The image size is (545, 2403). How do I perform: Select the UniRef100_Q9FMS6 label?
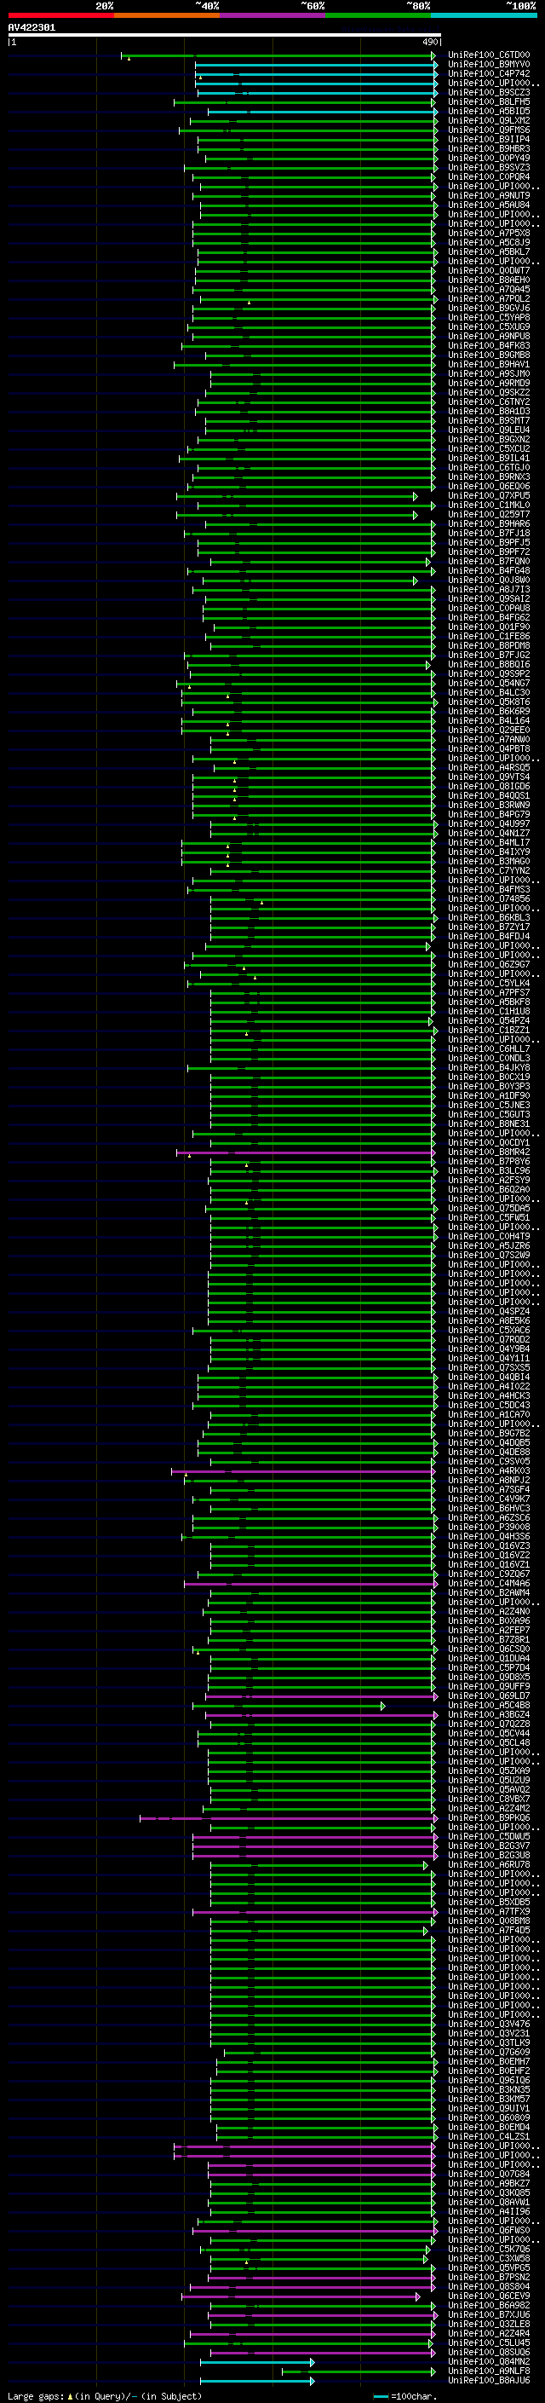(x=488, y=130)
